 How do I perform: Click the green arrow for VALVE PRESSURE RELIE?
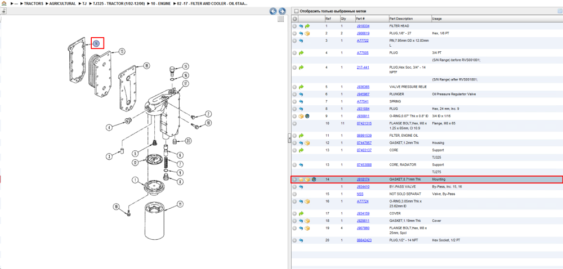(301, 87)
